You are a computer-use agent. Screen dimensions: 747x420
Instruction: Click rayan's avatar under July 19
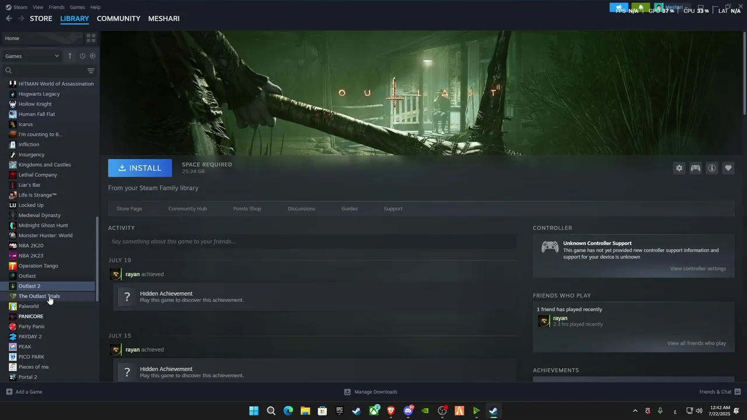pos(116,274)
